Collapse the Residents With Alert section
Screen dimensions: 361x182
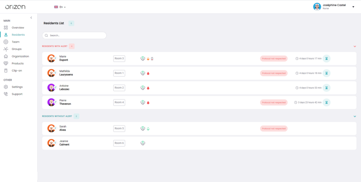click(354, 46)
